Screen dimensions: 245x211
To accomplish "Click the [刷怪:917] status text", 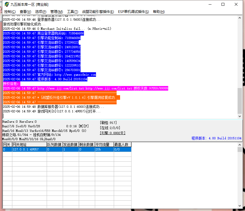I will pos(108,123).
